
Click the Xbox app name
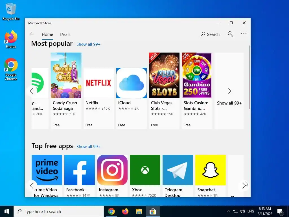coord(137,190)
